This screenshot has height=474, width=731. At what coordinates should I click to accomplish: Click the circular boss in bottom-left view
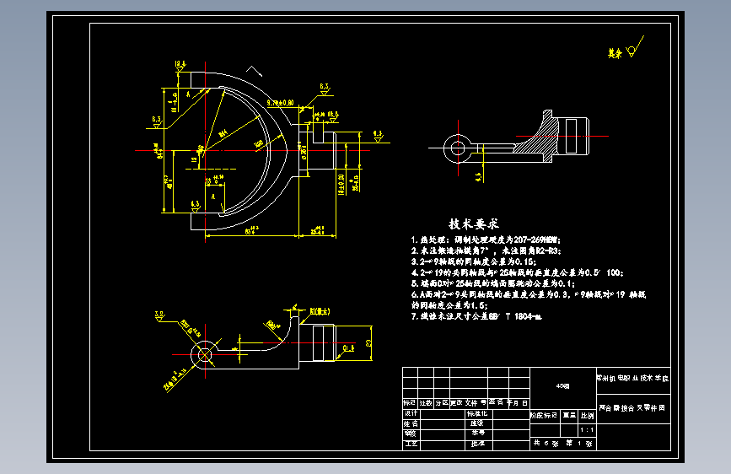tap(204, 355)
